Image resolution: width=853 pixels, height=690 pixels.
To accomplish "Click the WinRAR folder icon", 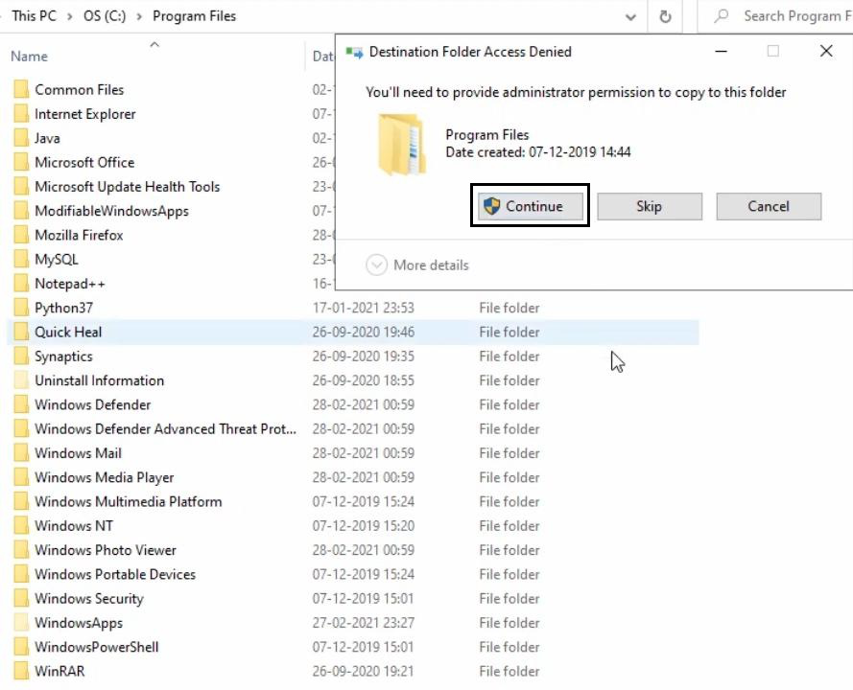I will [x=21, y=671].
